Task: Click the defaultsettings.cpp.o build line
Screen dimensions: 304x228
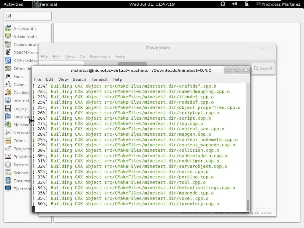Action: (x=134, y=188)
